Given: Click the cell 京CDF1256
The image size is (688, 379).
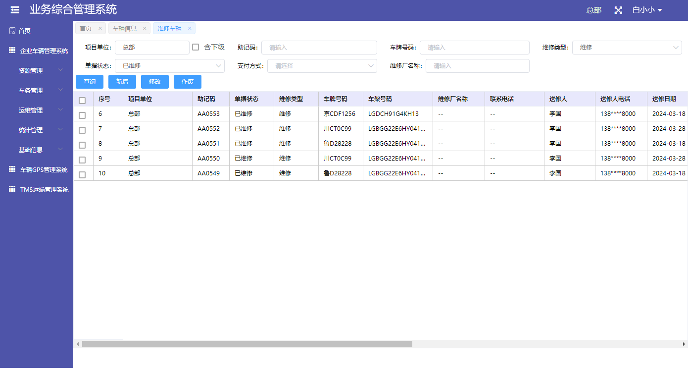Looking at the screenshot, I should pos(340,114).
